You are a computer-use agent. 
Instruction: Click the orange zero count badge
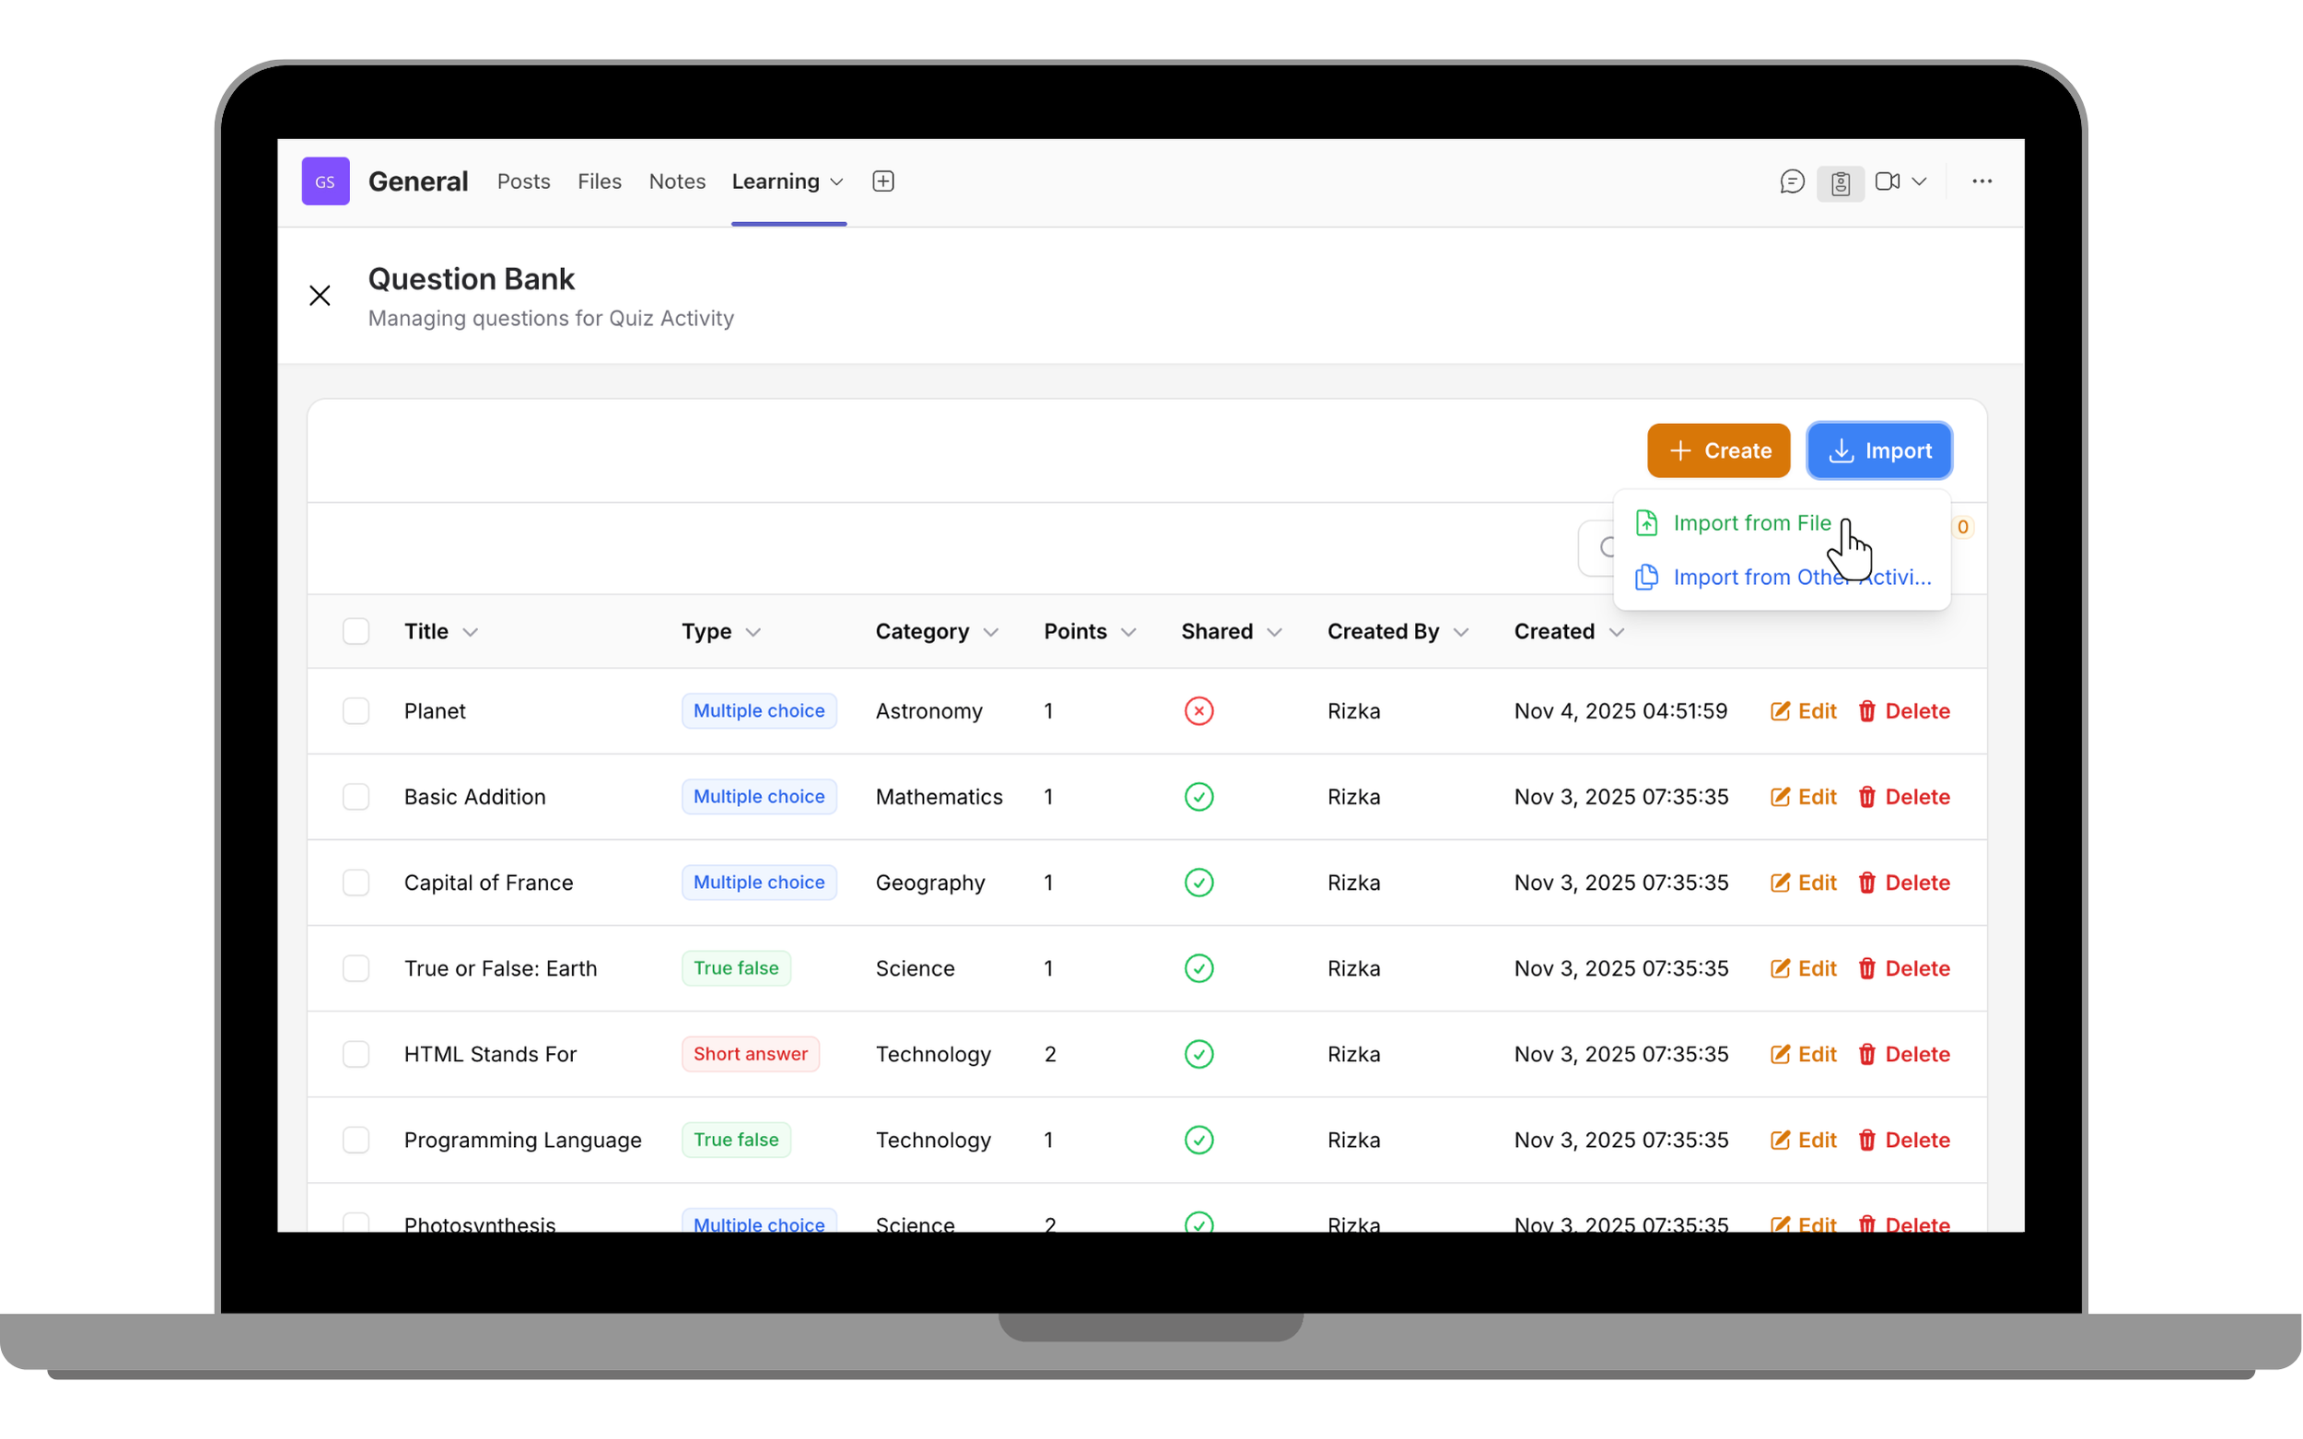[1962, 526]
